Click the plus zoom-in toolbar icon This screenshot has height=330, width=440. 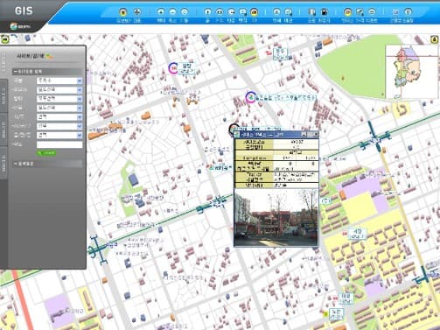[161, 11]
